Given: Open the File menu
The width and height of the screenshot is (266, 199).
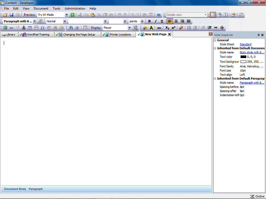Looking at the screenshot, I should (x=7, y=8).
